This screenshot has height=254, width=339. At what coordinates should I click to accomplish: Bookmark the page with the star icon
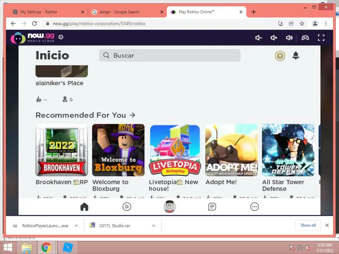(302, 23)
